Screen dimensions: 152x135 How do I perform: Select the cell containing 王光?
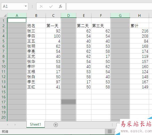pyautogui.click(x=36, y=56)
